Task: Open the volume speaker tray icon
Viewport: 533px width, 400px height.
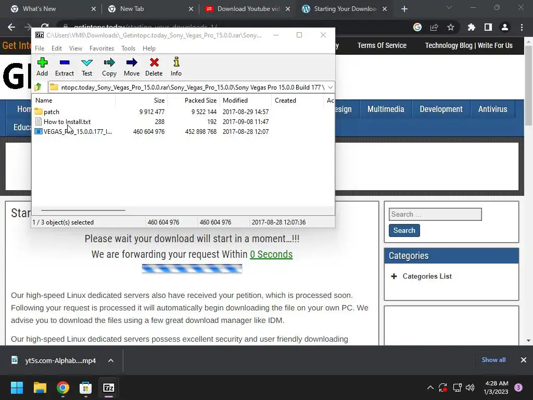Action: pyautogui.click(x=470, y=387)
